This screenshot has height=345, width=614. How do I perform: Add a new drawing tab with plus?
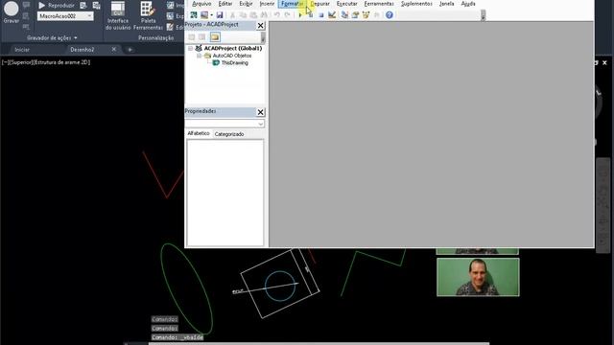coord(130,50)
